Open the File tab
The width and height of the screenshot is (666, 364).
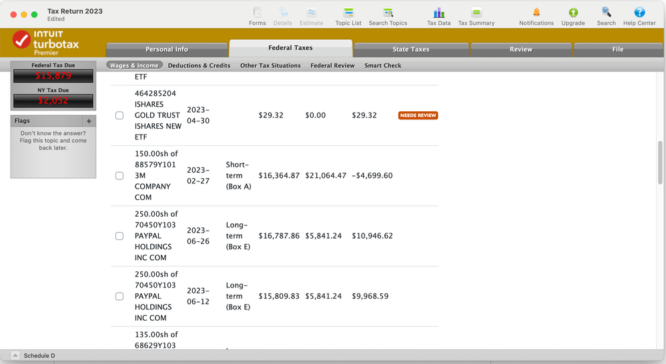tap(617, 49)
